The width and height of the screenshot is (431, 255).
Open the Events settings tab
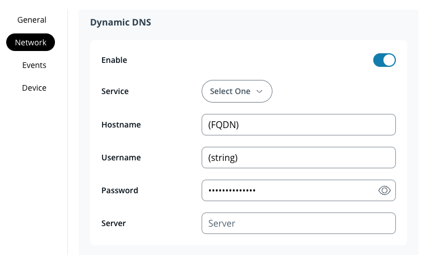pyautogui.click(x=34, y=65)
